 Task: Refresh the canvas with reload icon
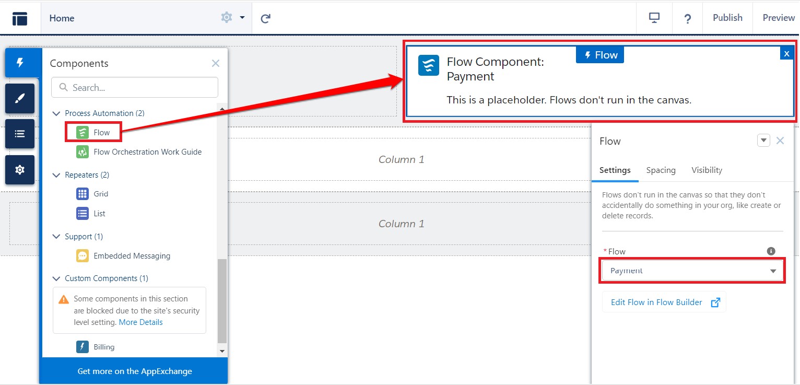tap(266, 18)
